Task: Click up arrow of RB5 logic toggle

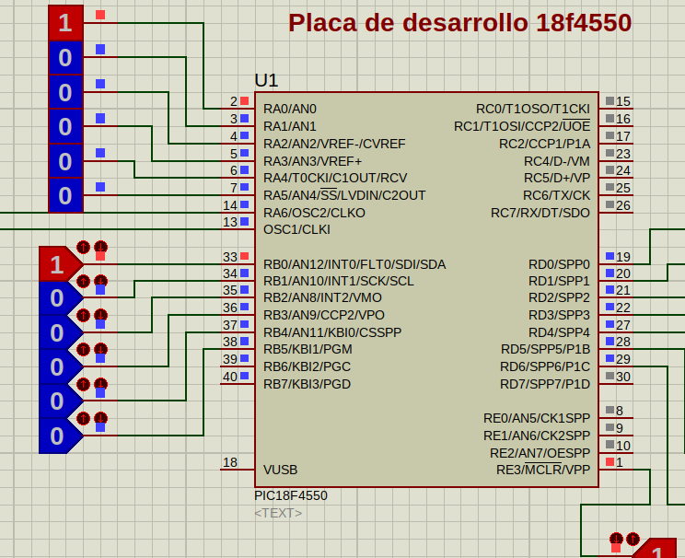Action: 83,419
